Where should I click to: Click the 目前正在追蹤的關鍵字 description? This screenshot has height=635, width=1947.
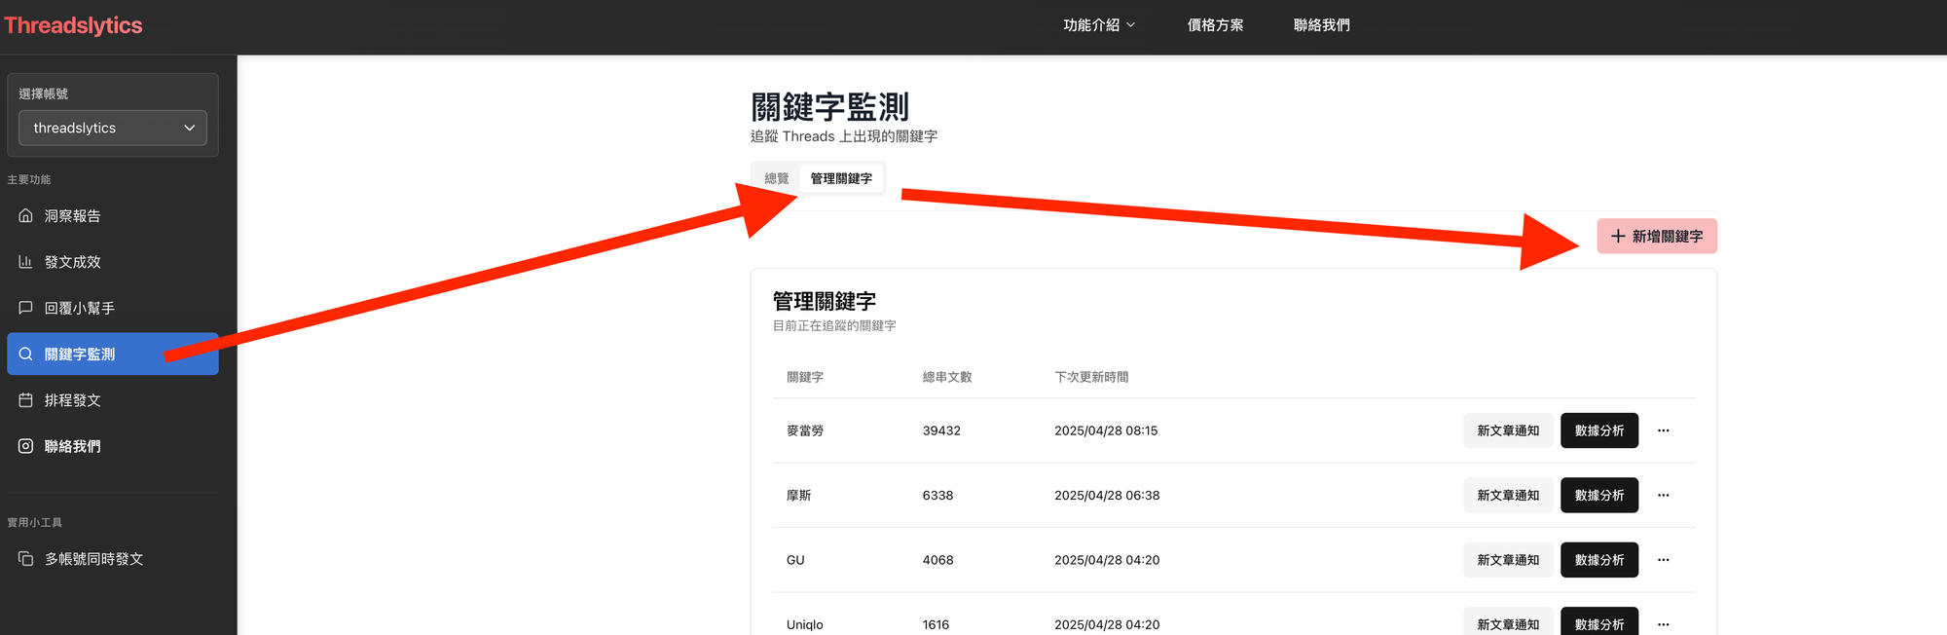[834, 325]
